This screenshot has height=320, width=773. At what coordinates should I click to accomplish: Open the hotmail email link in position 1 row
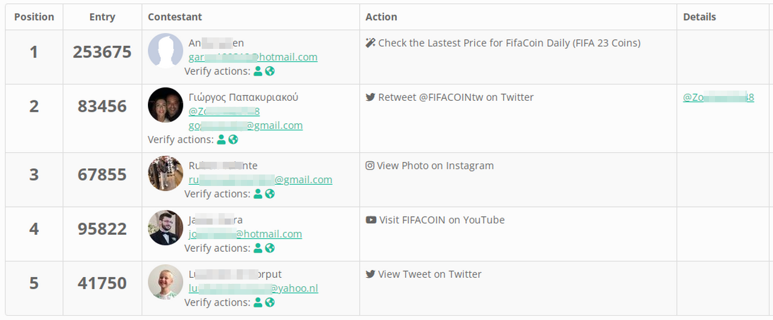click(253, 57)
